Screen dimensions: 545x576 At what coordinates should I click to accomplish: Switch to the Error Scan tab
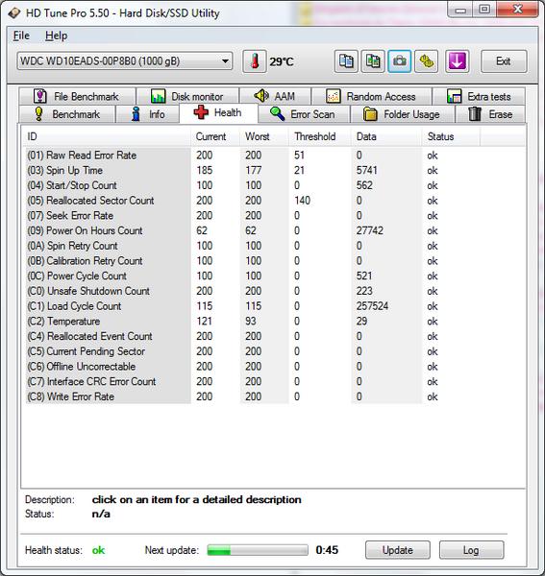304,114
